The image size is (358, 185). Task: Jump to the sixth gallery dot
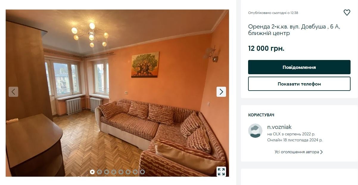coord(128,172)
